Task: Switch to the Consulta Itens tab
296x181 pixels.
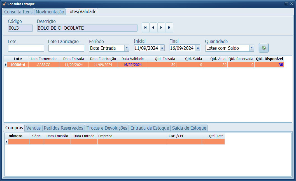Action: pyautogui.click(x=18, y=12)
